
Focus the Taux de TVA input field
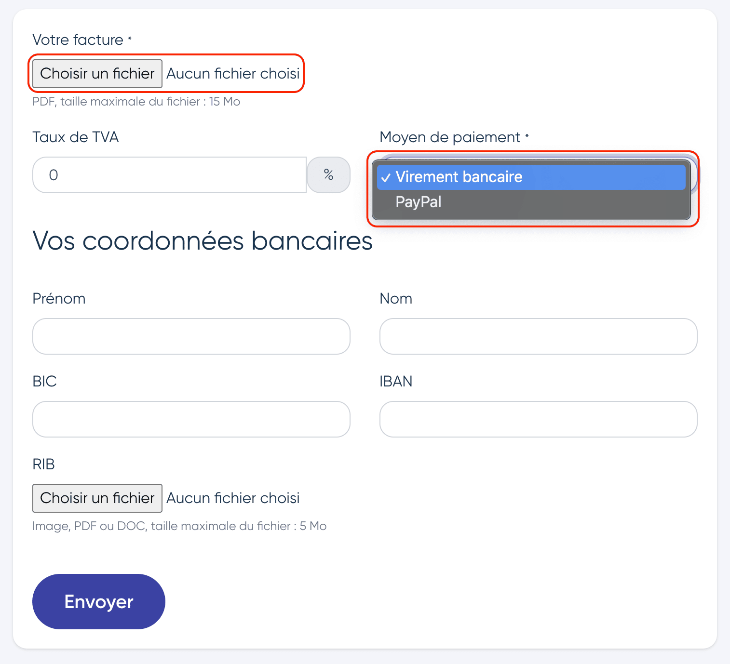click(170, 175)
